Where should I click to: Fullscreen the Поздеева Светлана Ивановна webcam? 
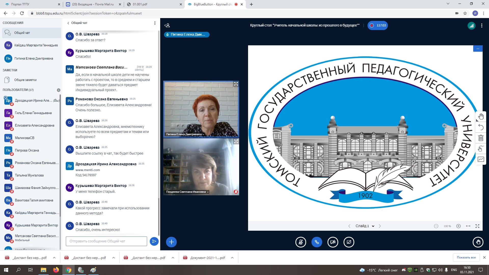236,141
